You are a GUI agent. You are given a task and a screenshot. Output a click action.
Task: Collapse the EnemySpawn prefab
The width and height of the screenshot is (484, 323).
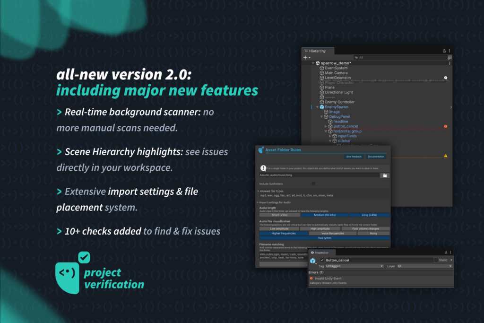pos(317,107)
